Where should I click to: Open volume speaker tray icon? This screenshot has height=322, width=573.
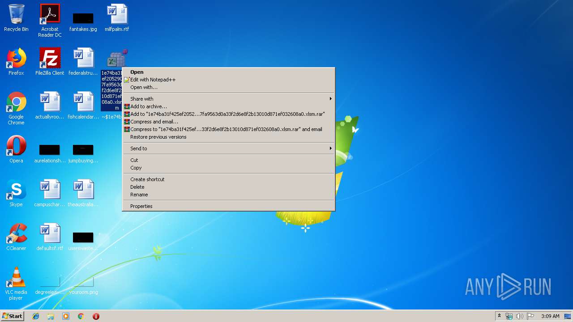pyautogui.click(x=520, y=316)
